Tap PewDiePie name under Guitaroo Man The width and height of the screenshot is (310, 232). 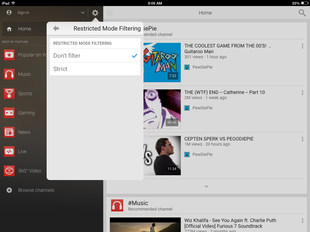[203, 67]
